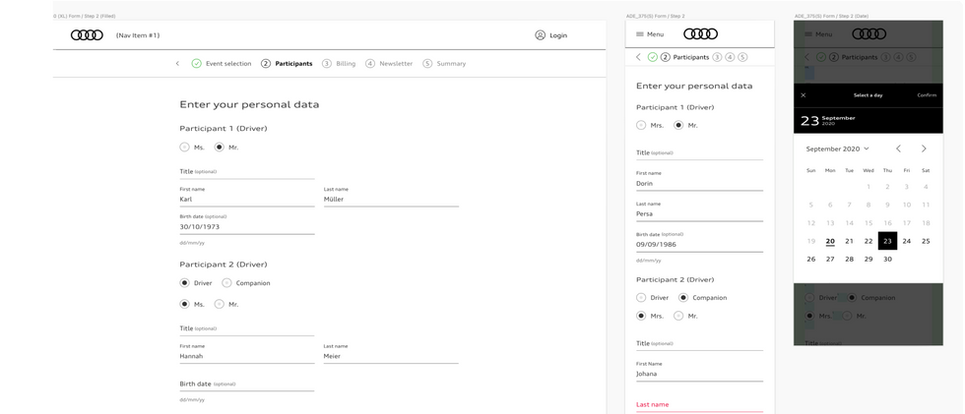Click First name field containing Karl
Viewport: 965px width, 414px height.
247,198
